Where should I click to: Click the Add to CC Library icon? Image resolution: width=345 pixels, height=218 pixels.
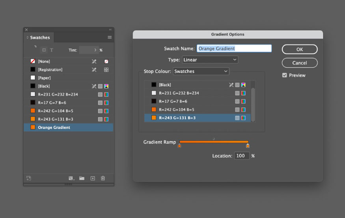(x=29, y=178)
